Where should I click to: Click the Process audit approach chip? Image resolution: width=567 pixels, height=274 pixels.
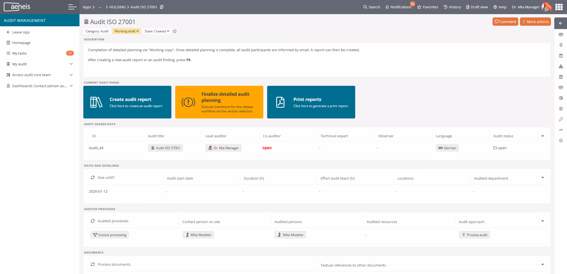pyautogui.click(x=474, y=235)
